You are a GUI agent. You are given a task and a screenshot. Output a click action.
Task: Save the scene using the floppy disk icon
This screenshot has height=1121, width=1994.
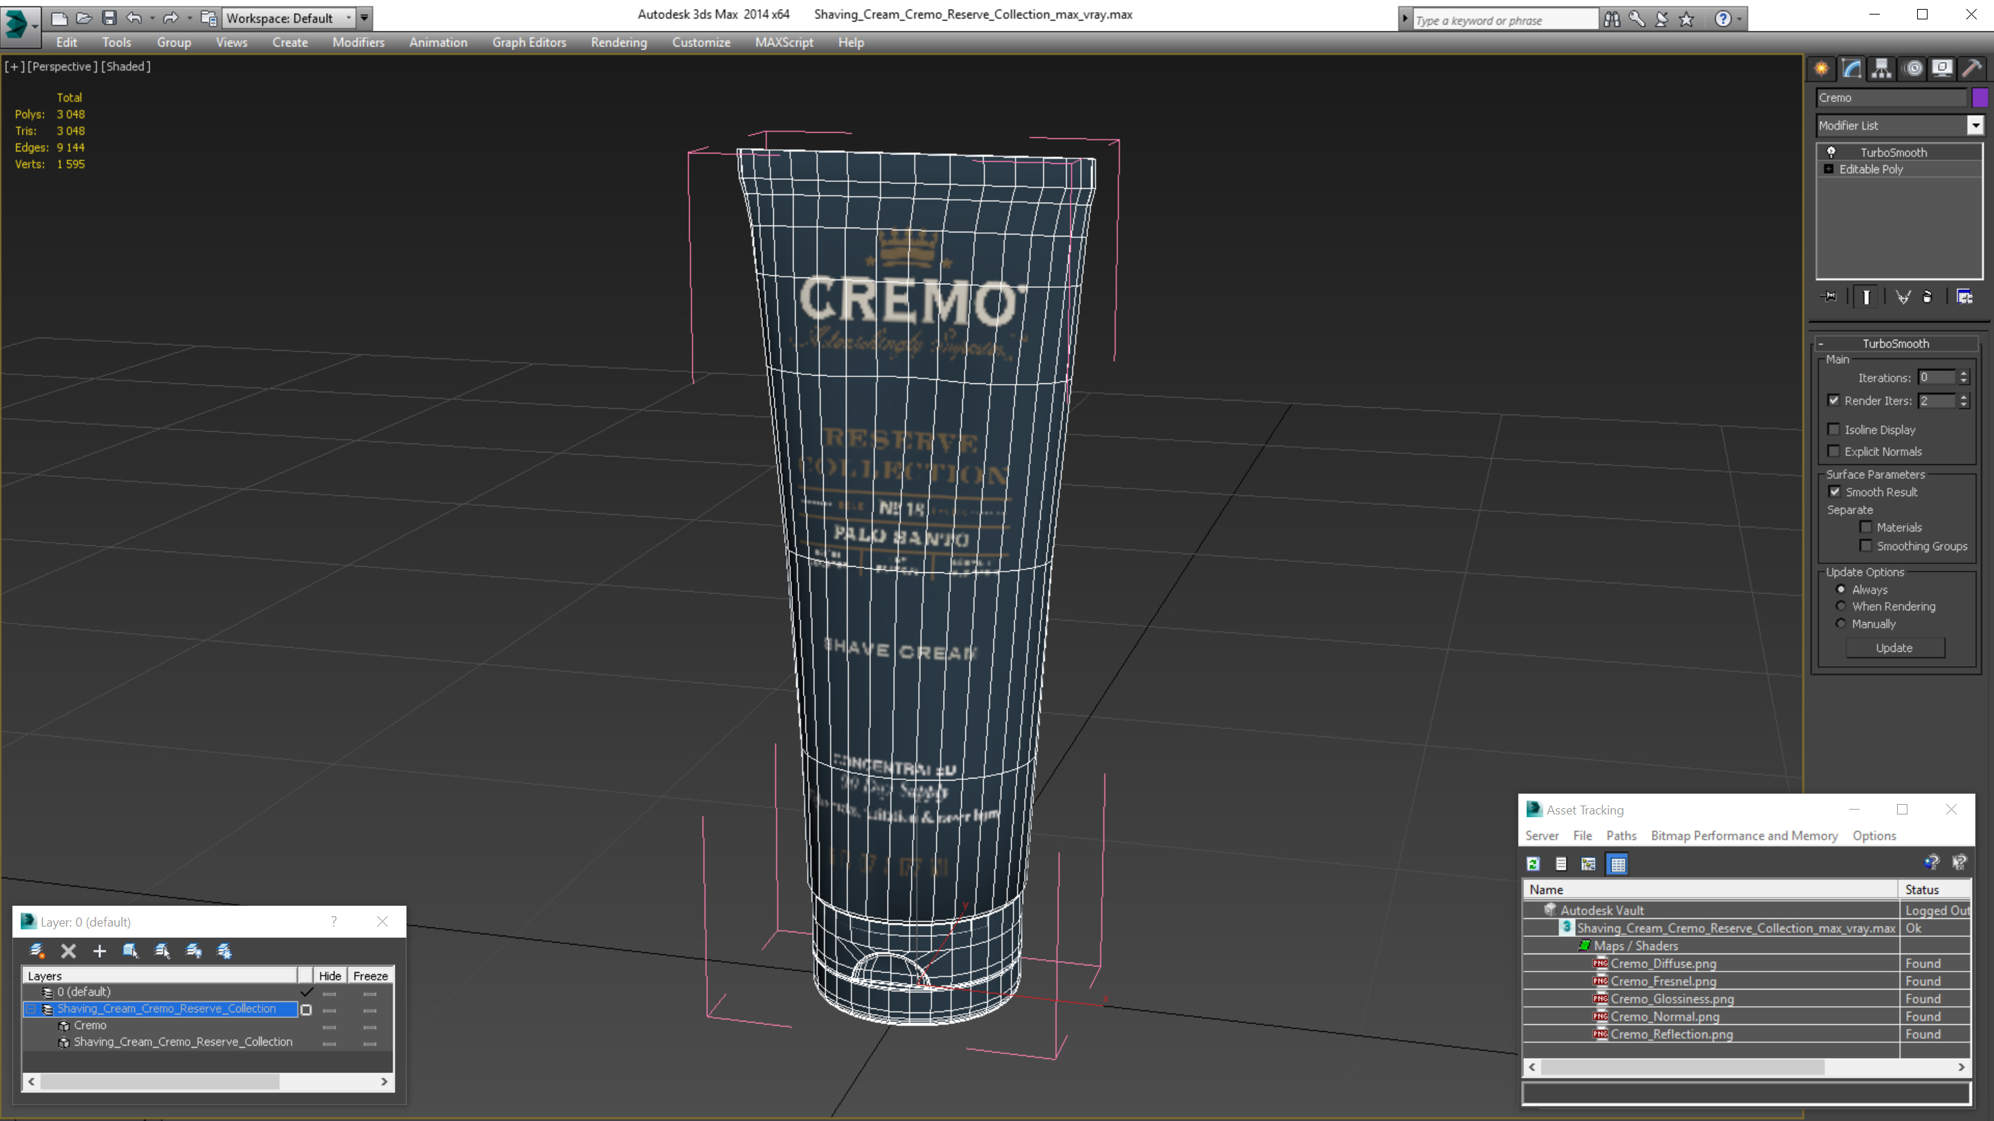[109, 18]
